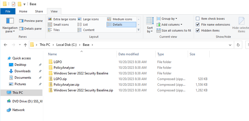Open address bar history dropdown
This screenshot has width=249, height=121.
[230, 45]
